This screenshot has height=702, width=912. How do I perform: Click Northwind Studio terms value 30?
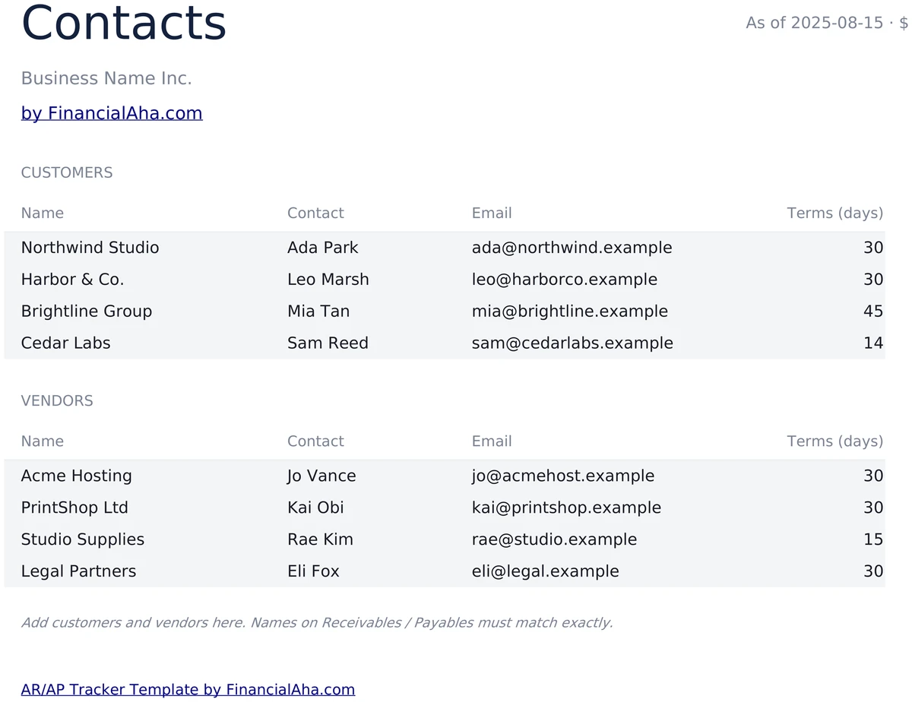(873, 248)
